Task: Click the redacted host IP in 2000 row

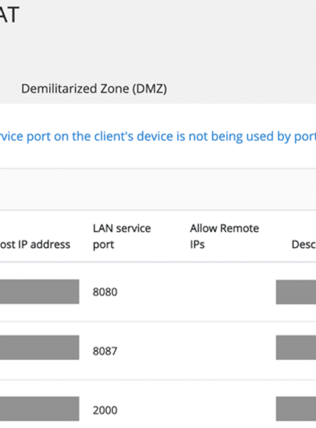Action: point(39,409)
